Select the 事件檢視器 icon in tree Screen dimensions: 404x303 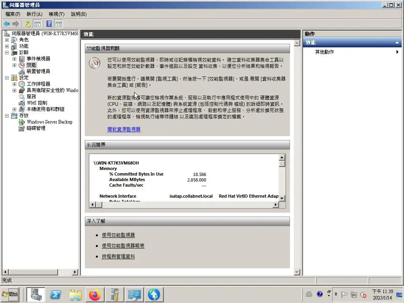pos(22,59)
